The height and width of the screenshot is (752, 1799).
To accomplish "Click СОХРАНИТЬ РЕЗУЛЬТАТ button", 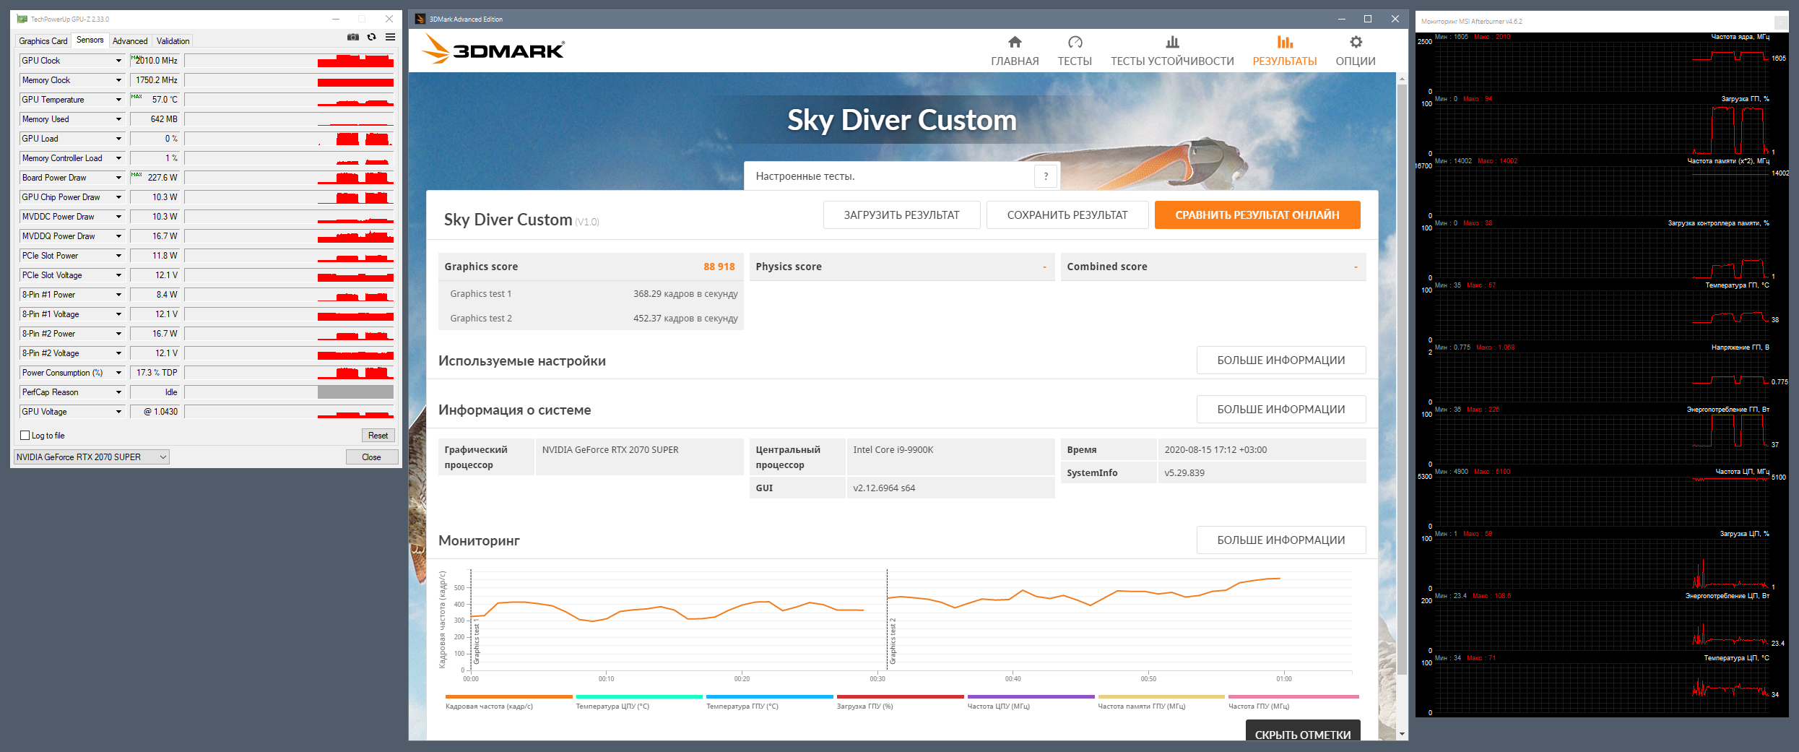I will pos(1067,215).
